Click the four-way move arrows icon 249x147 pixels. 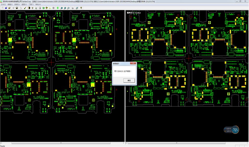click(40, 8)
